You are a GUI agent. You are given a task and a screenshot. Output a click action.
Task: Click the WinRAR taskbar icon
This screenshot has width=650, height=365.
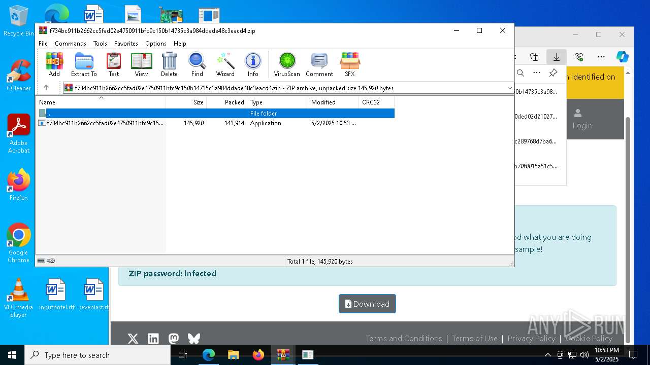point(283,355)
